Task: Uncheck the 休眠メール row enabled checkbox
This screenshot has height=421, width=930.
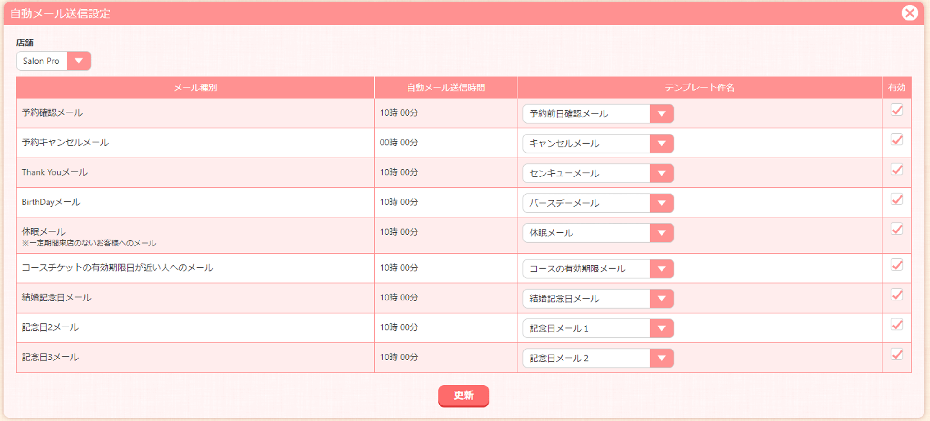Action: click(897, 229)
